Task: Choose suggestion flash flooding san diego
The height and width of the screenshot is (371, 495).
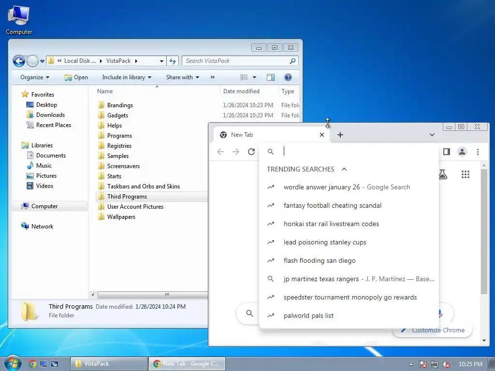Action: pyautogui.click(x=349, y=260)
